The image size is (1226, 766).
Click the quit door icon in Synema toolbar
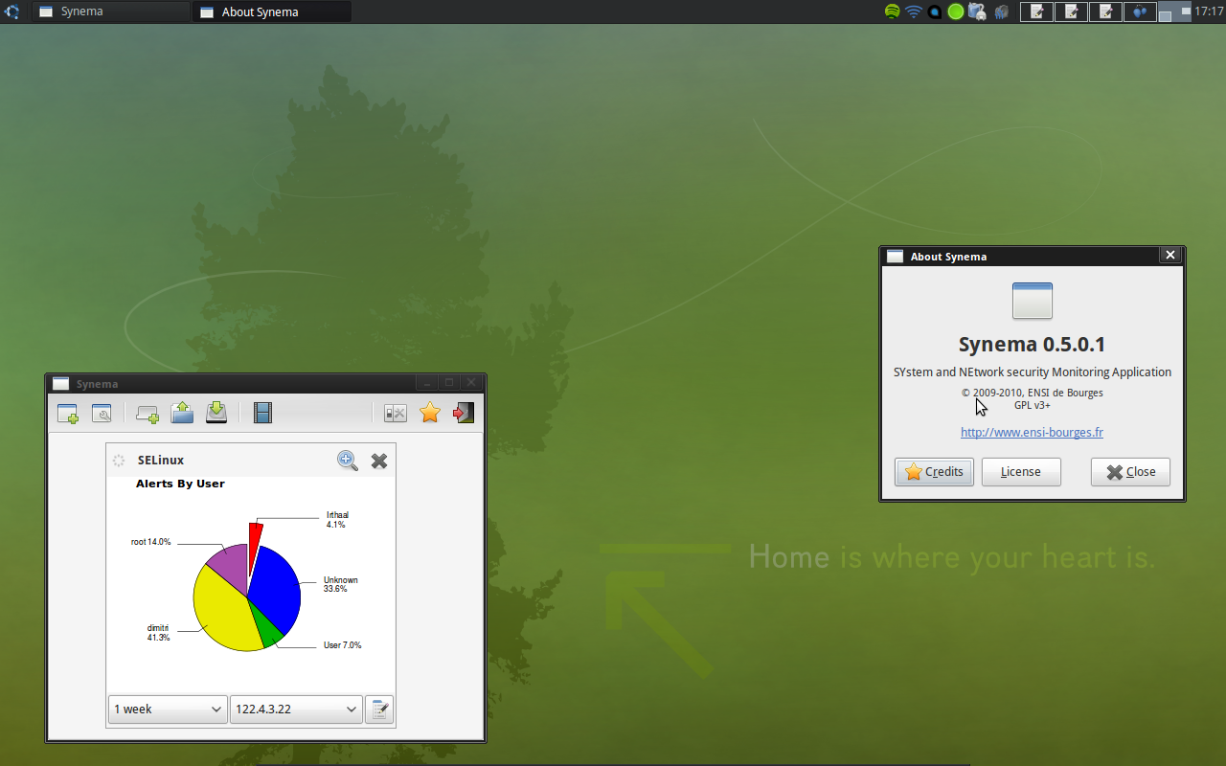pyautogui.click(x=464, y=413)
